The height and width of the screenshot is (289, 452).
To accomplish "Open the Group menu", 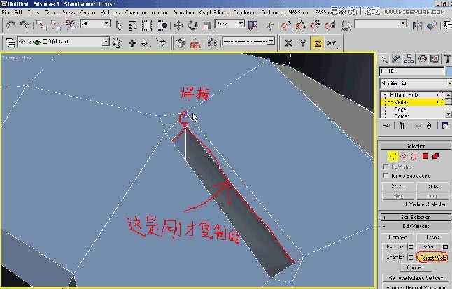I will tap(51, 13).
